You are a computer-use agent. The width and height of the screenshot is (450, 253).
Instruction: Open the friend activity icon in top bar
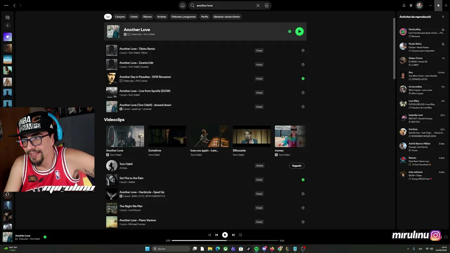click(411, 6)
